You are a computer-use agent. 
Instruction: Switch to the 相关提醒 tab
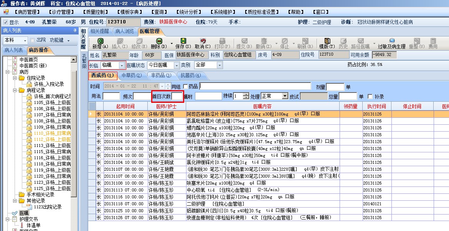[99, 31]
